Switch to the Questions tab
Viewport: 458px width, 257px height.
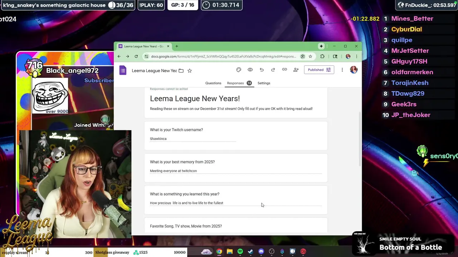(213, 83)
